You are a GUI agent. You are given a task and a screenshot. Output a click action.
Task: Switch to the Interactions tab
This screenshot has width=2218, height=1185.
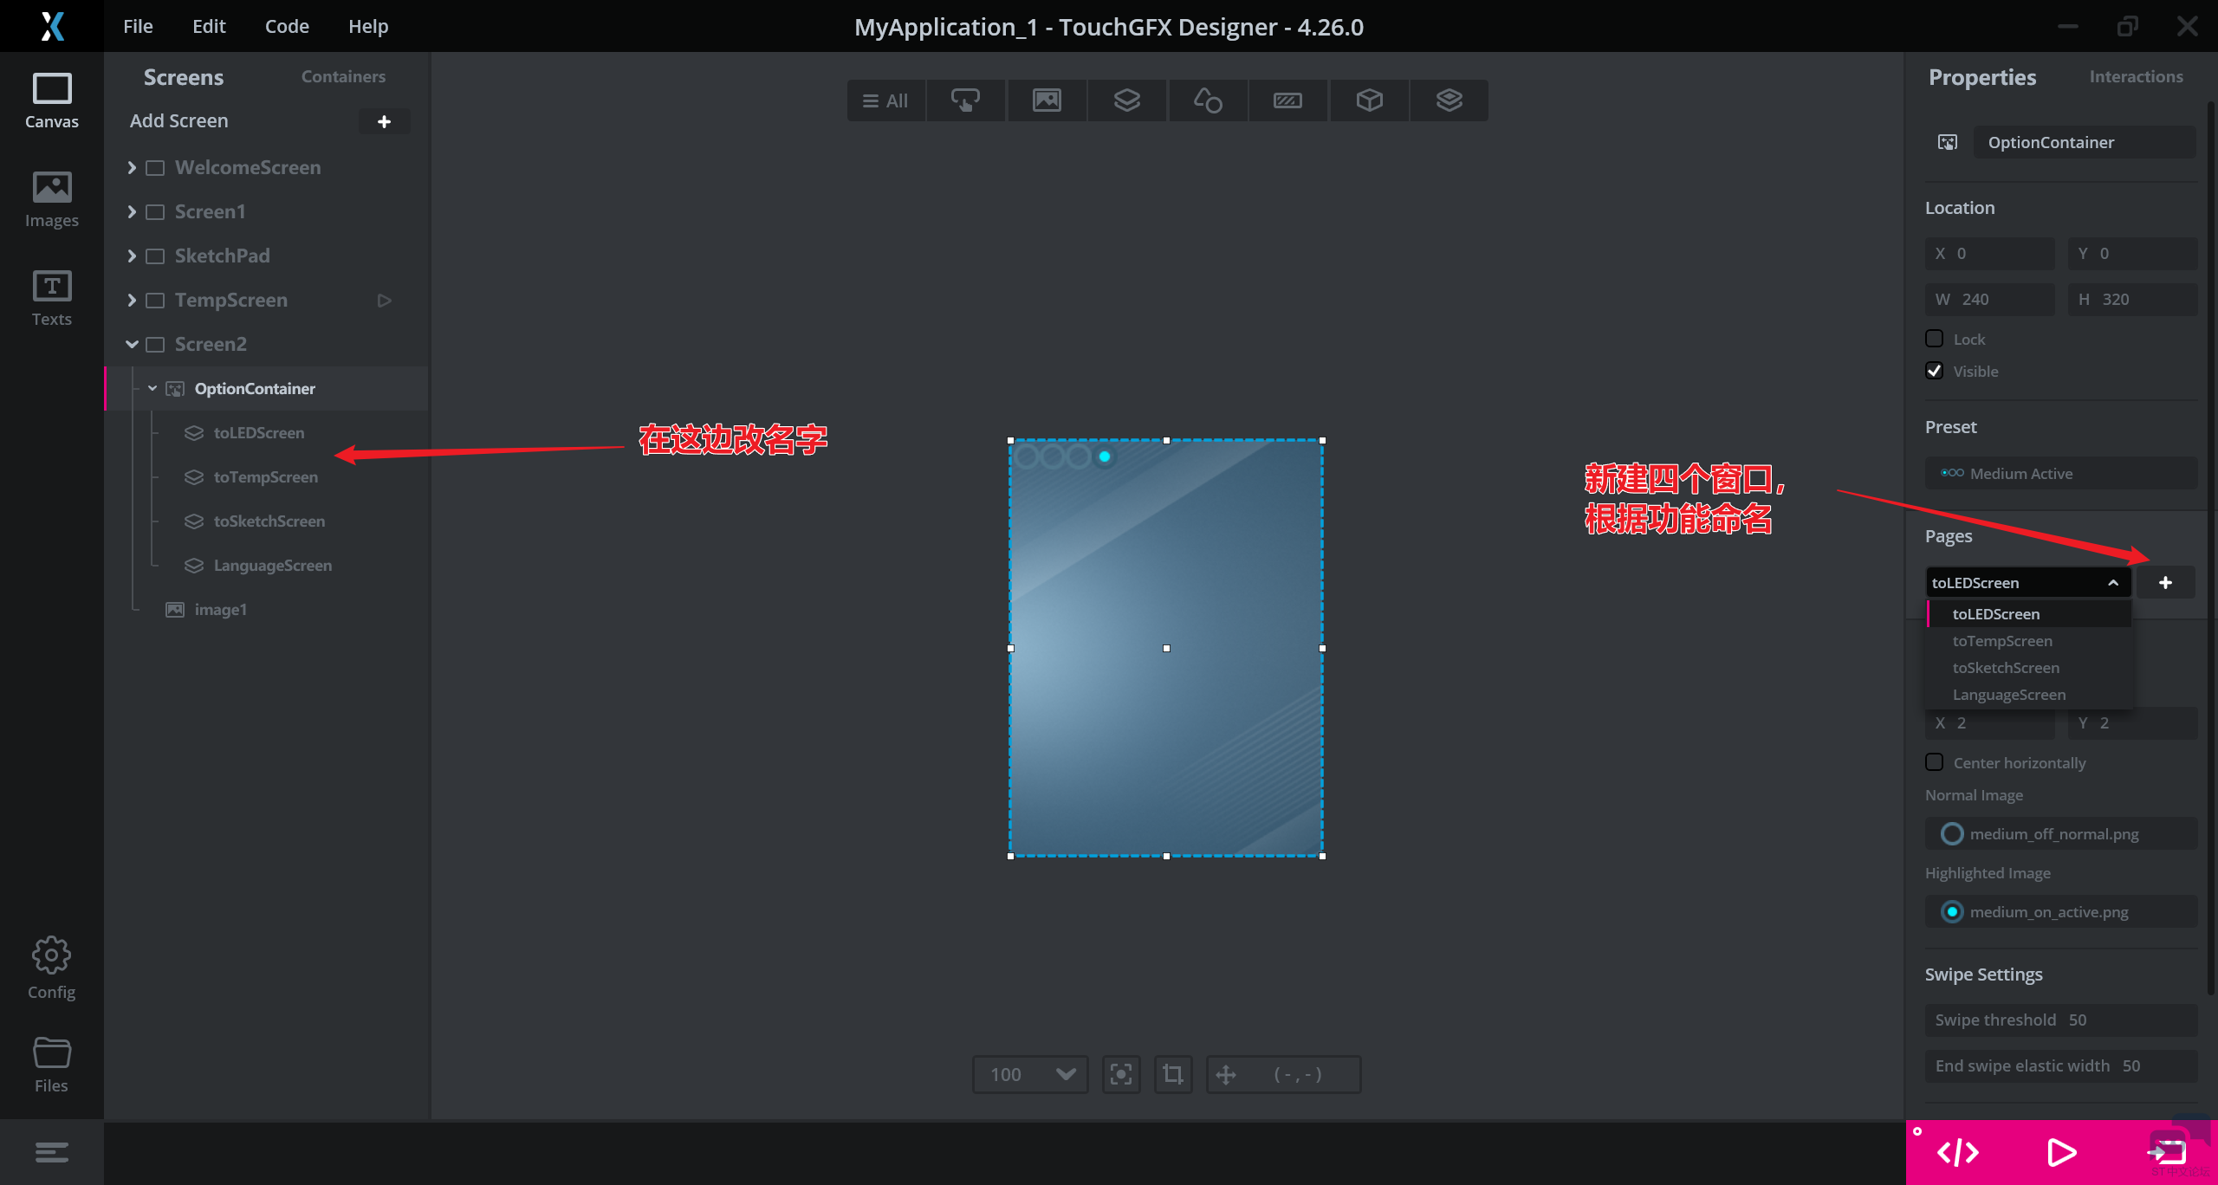2136,76
